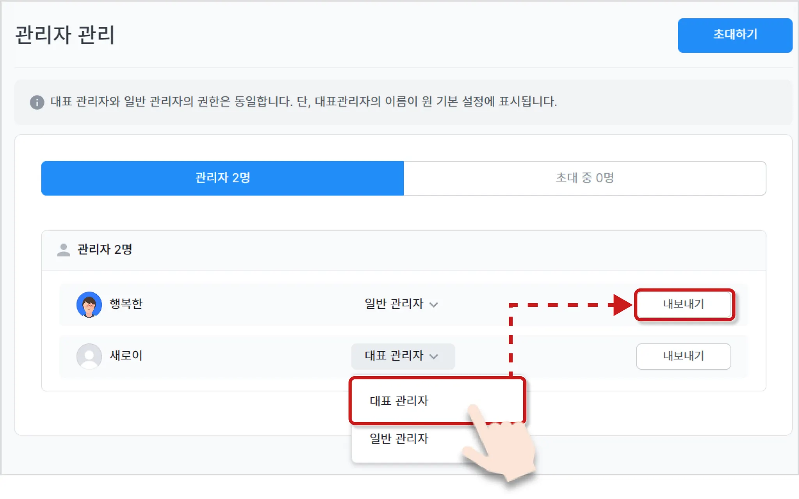Click the person icon beside 관리자 2명 header
799x499 pixels.
point(64,250)
